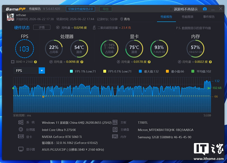Click the power icon beside GPU 0.0178 度

pyautogui.click(x=118, y=62)
